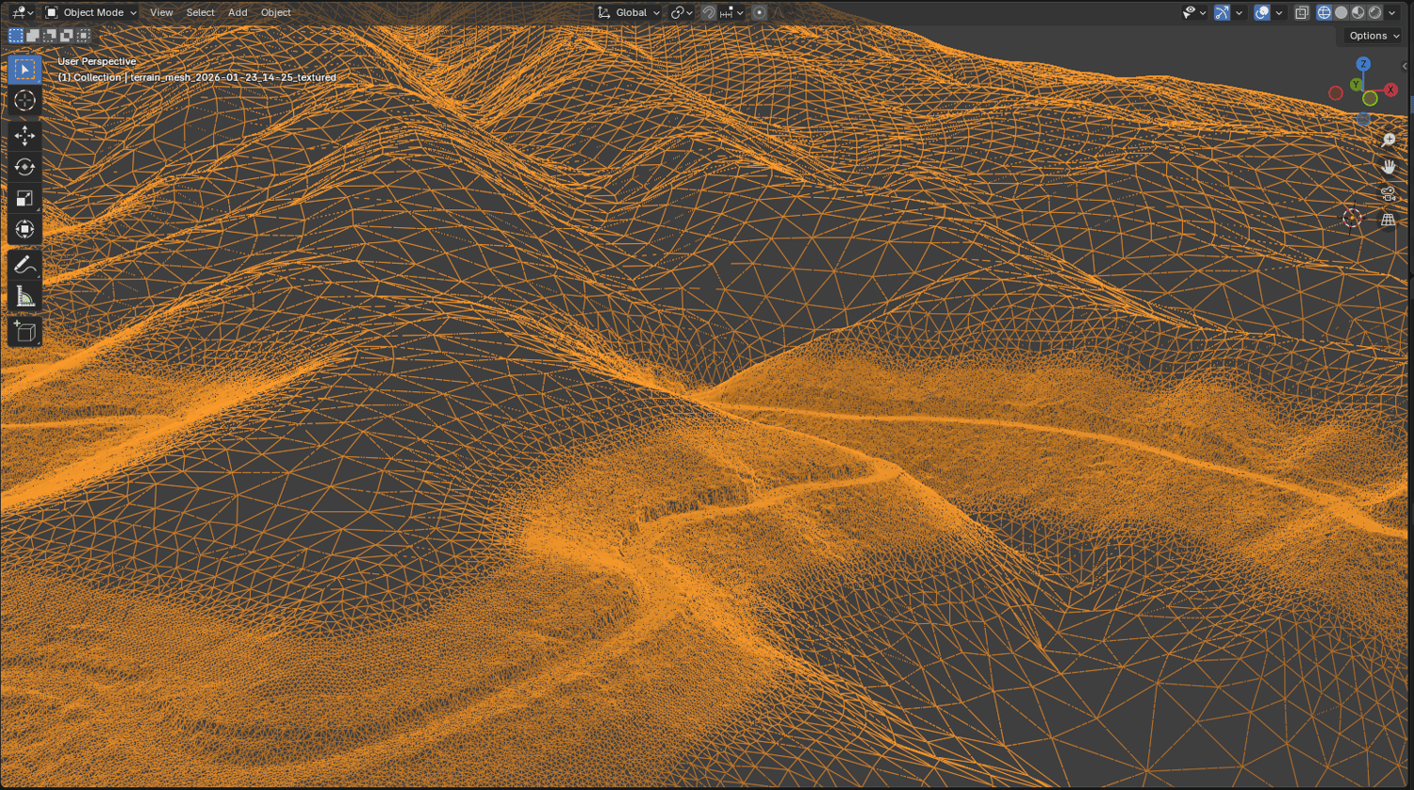Toggle X-ray mode

[1302, 12]
